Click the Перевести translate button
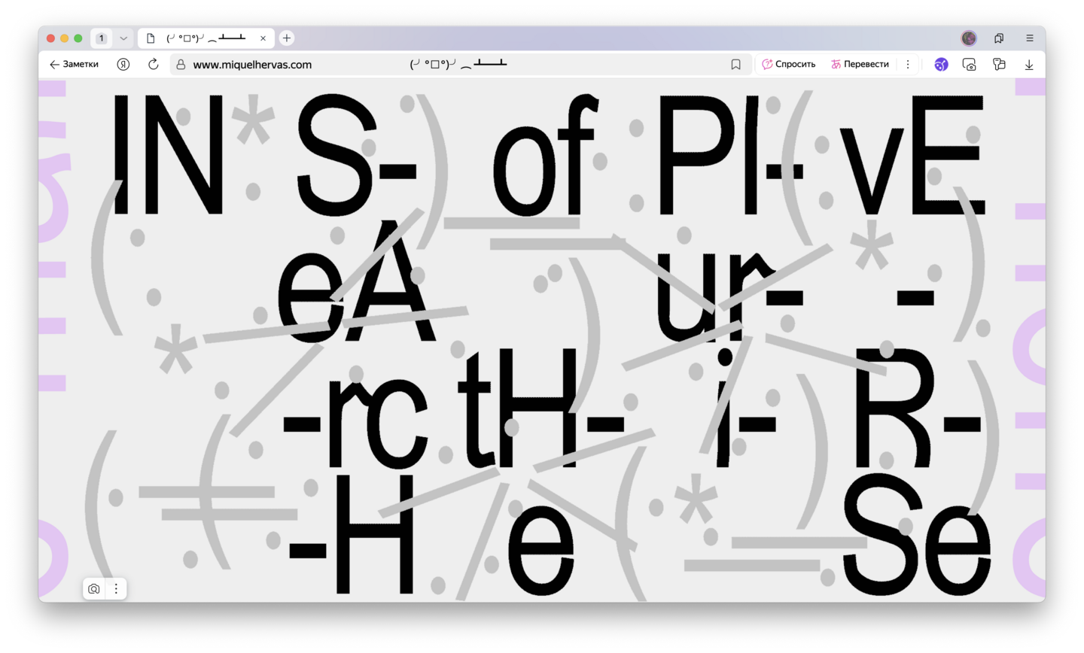The image size is (1084, 653). (860, 65)
